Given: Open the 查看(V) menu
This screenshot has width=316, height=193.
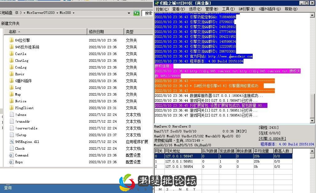Looking at the screenshot, I should click(178, 9).
